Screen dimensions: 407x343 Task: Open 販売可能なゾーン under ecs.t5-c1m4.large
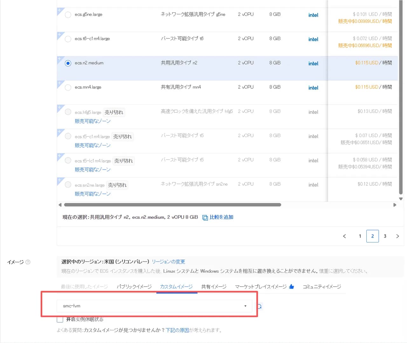(93, 145)
